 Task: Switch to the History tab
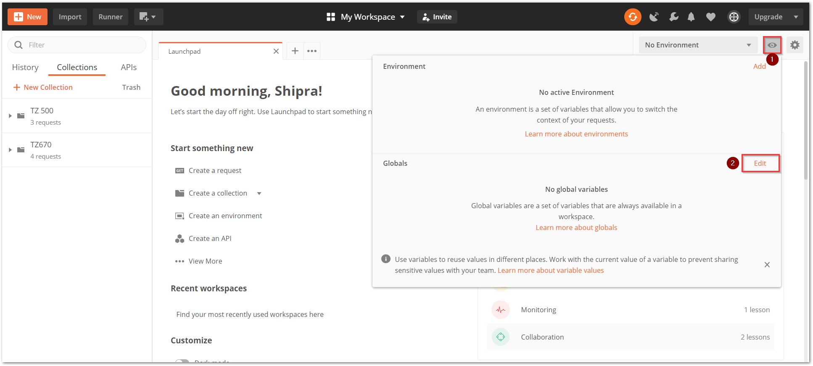[x=25, y=67]
